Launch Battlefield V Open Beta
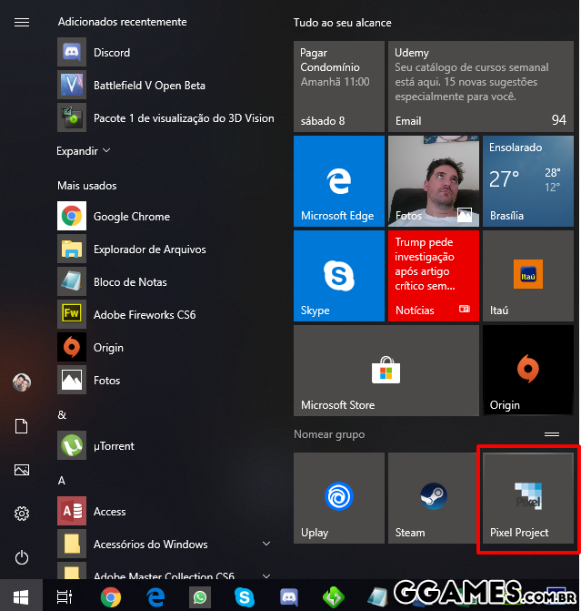 [x=165, y=85]
